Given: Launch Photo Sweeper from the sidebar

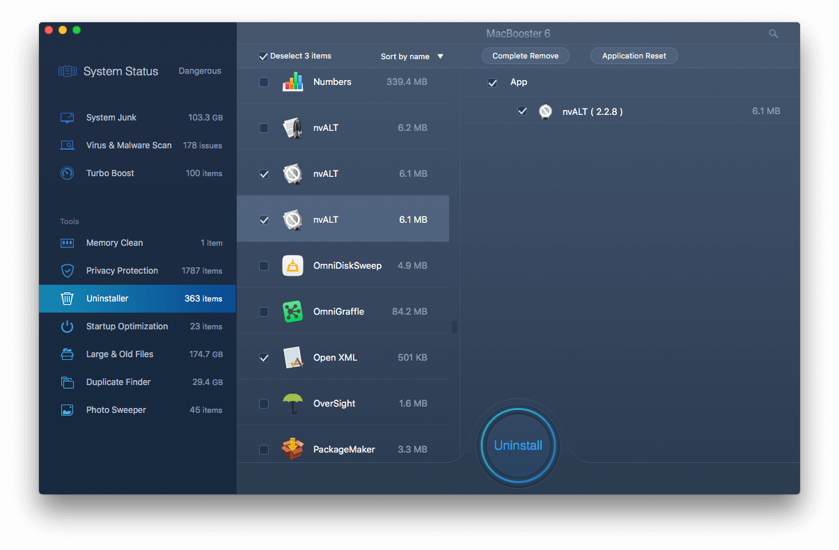Looking at the screenshot, I should [115, 409].
